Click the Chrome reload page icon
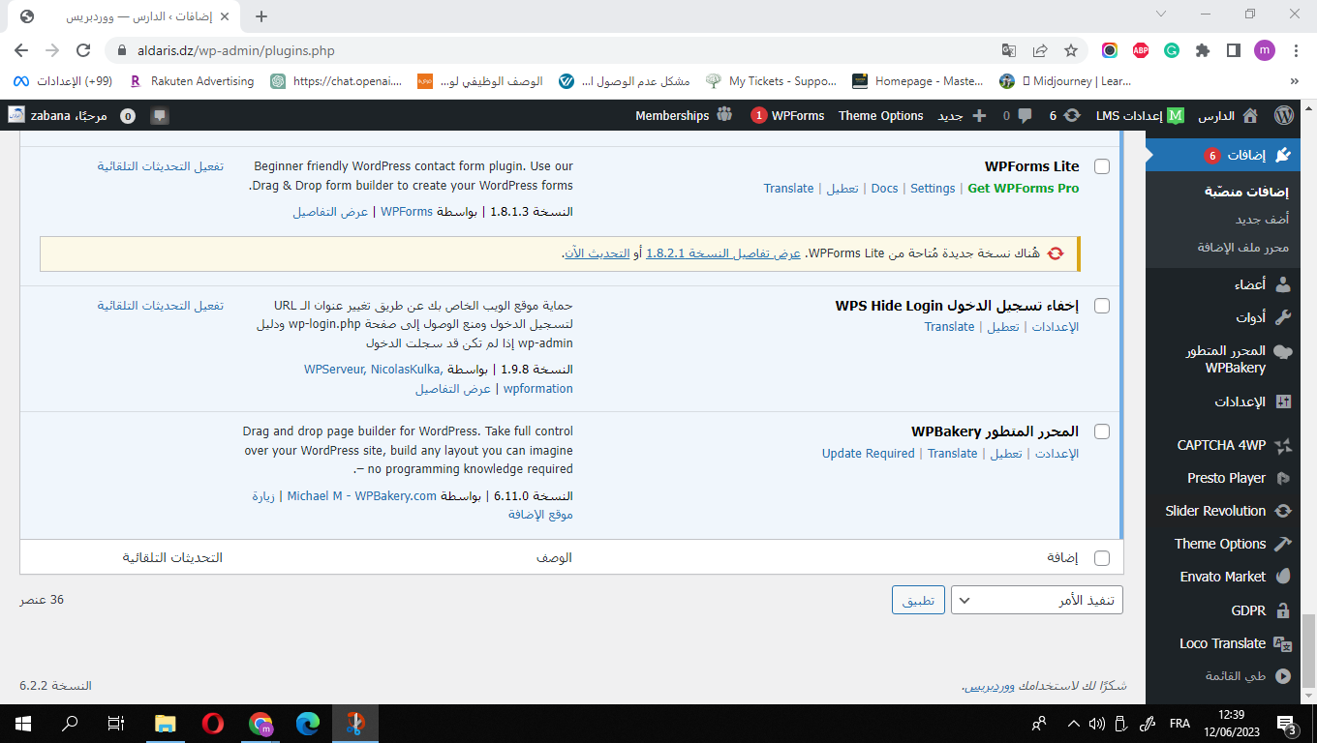 (x=83, y=50)
